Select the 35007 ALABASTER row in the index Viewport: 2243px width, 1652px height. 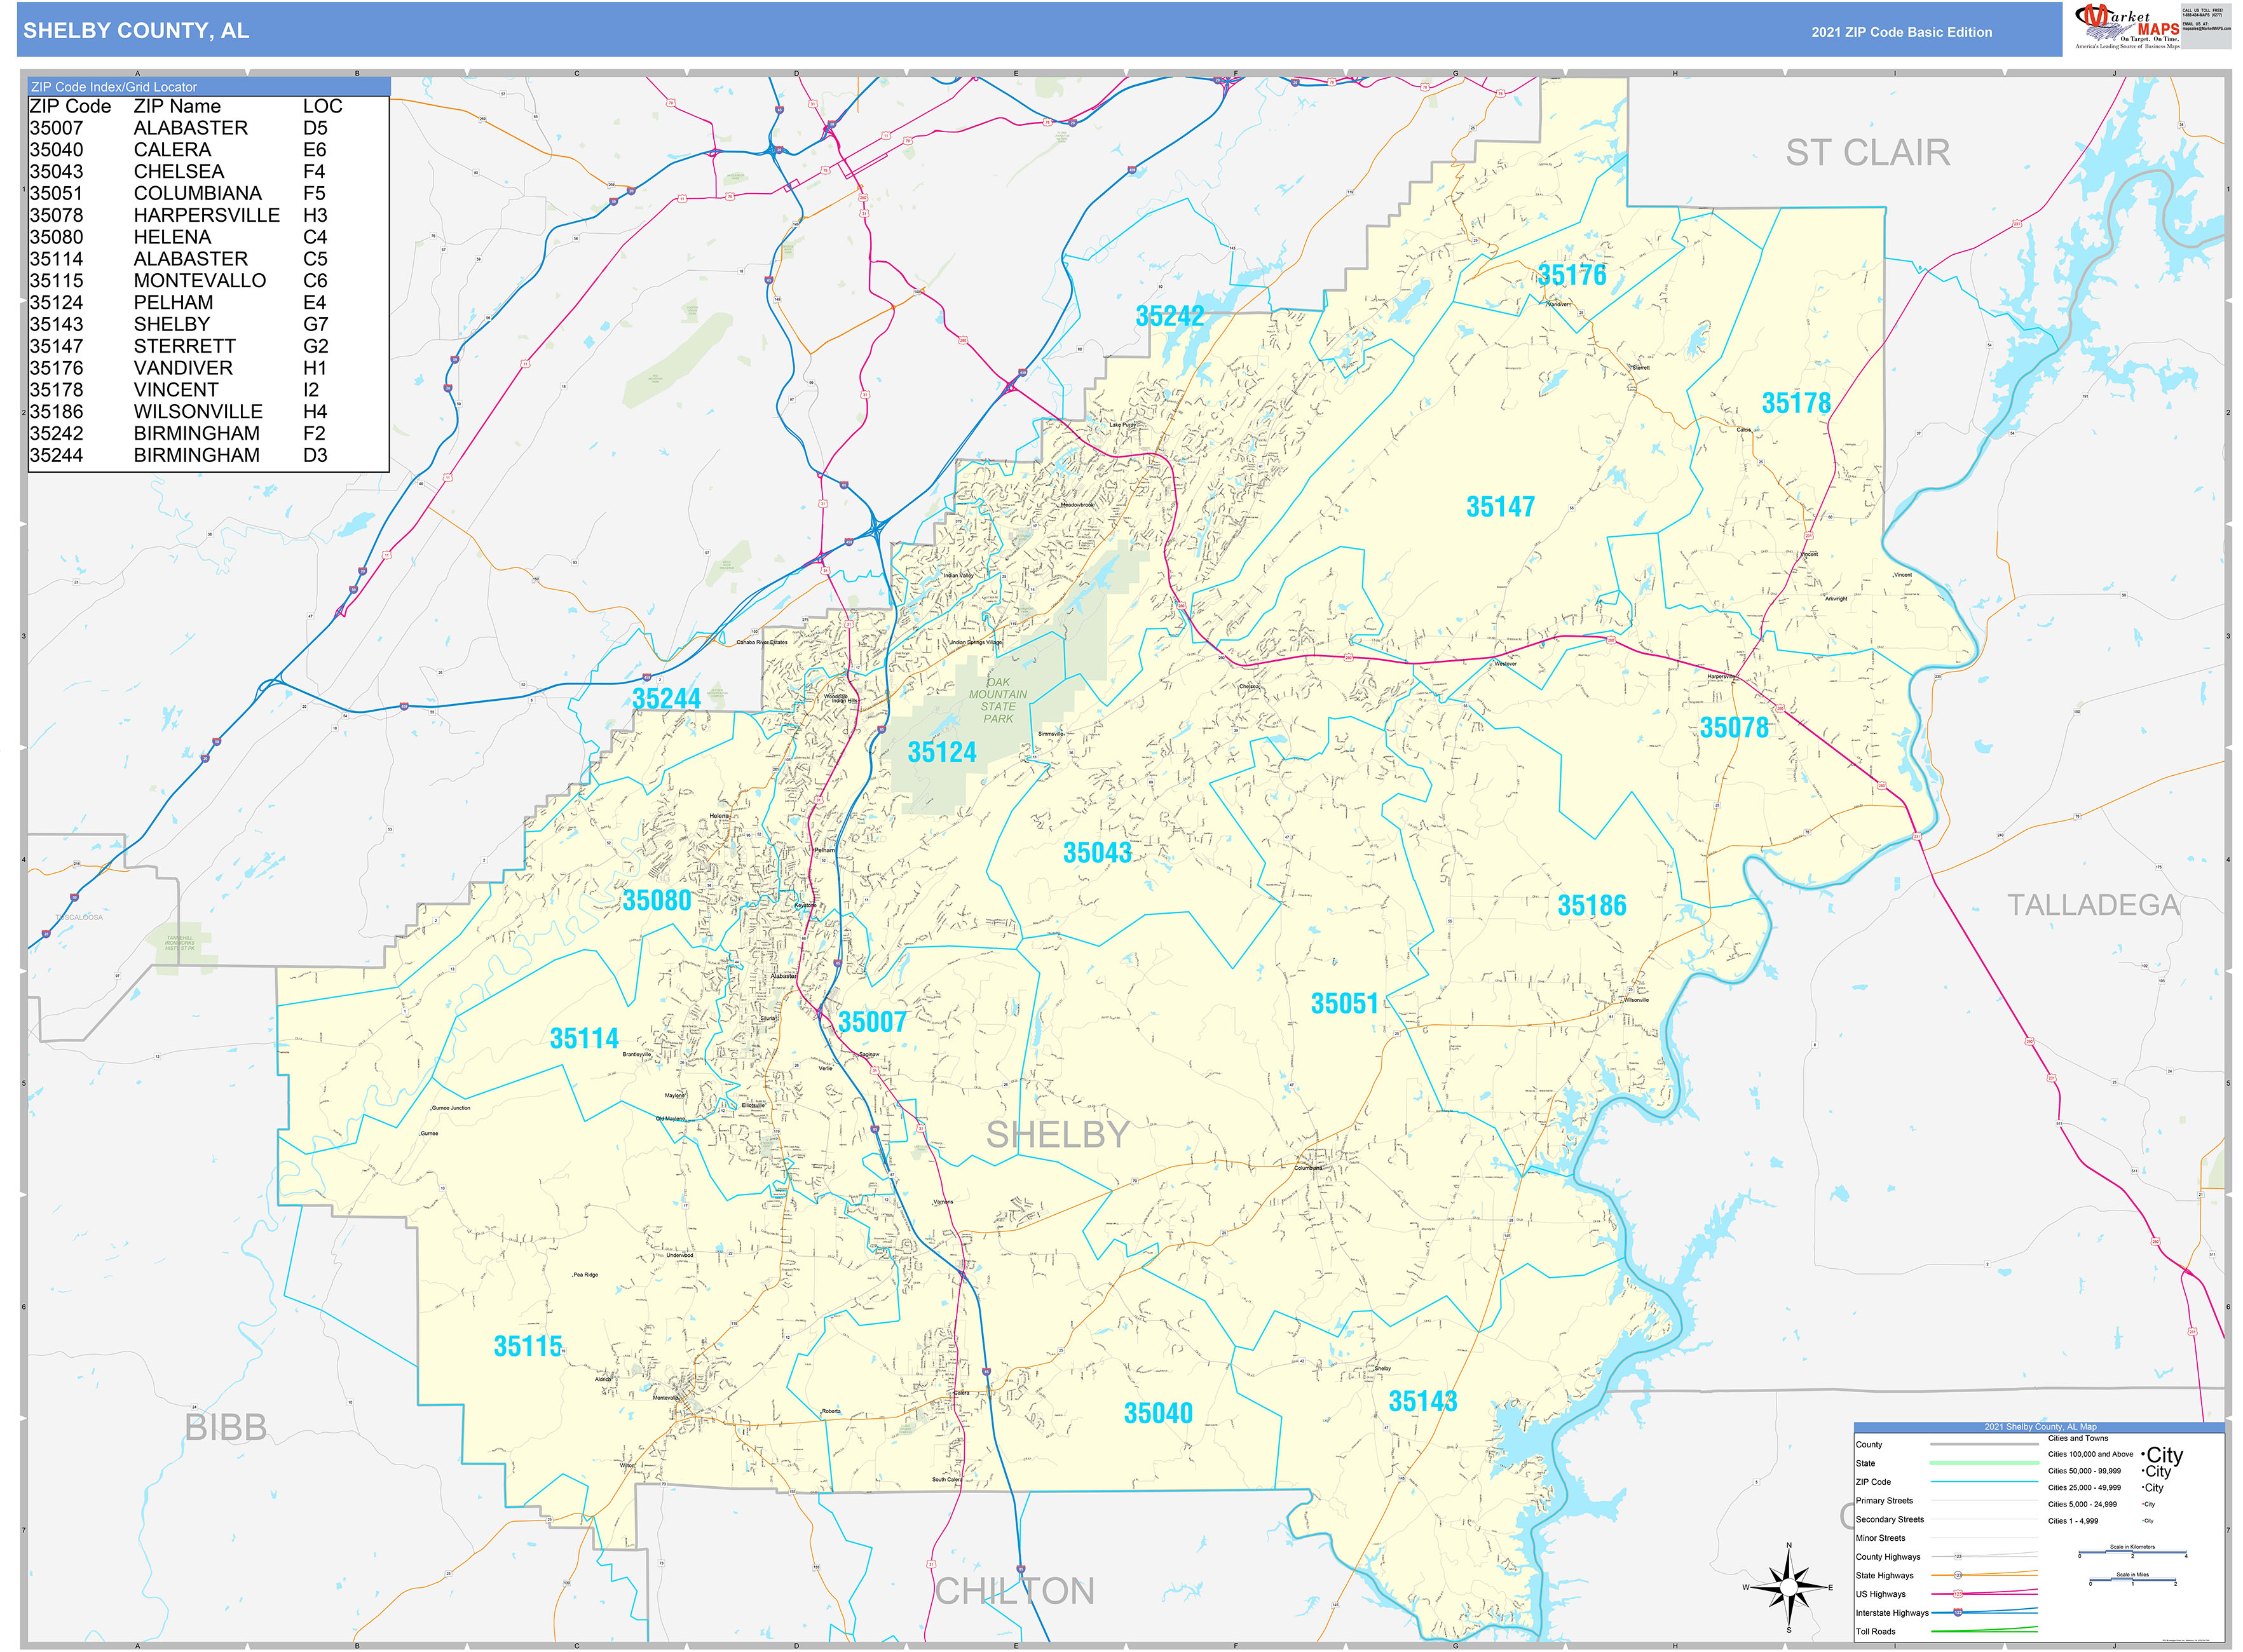click(x=208, y=128)
